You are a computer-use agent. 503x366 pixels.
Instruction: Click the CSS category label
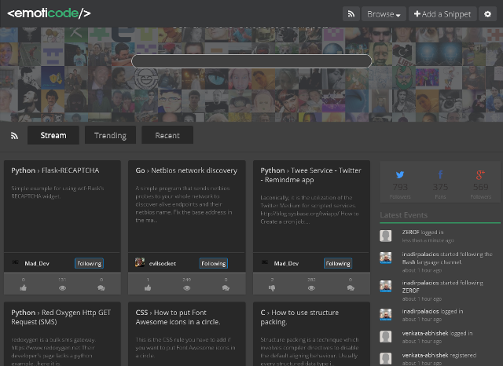(x=141, y=313)
